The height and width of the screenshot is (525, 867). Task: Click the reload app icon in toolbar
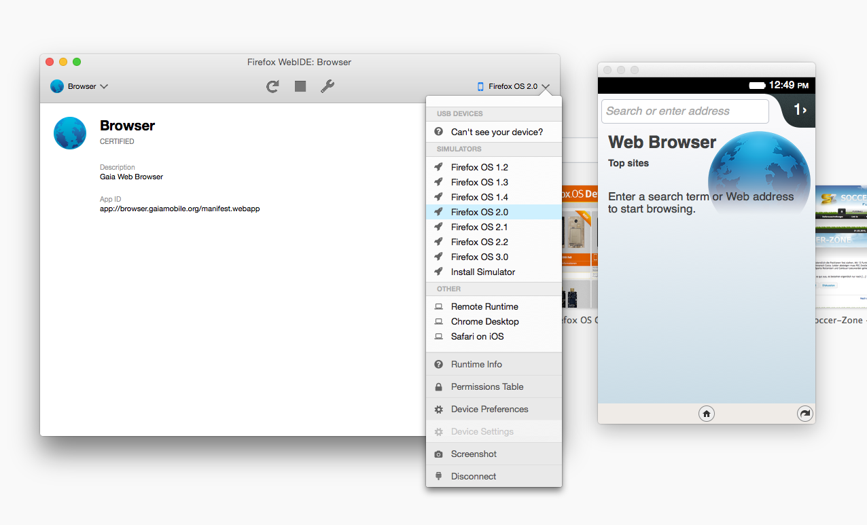click(272, 86)
